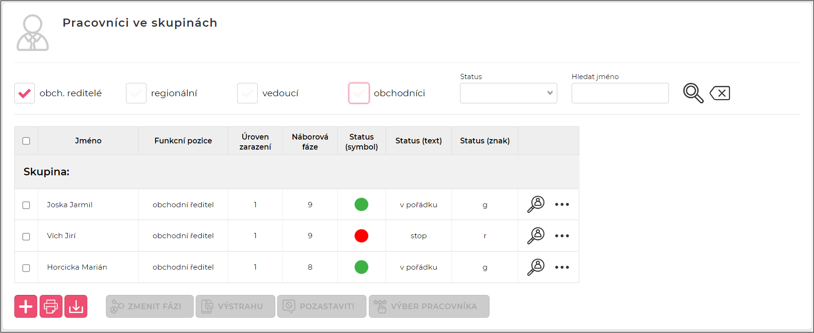Enable the regionální filter checkbox

tap(136, 93)
